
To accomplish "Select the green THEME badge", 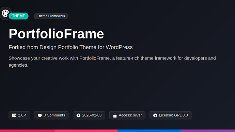I will pyautogui.click(x=19, y=16).
